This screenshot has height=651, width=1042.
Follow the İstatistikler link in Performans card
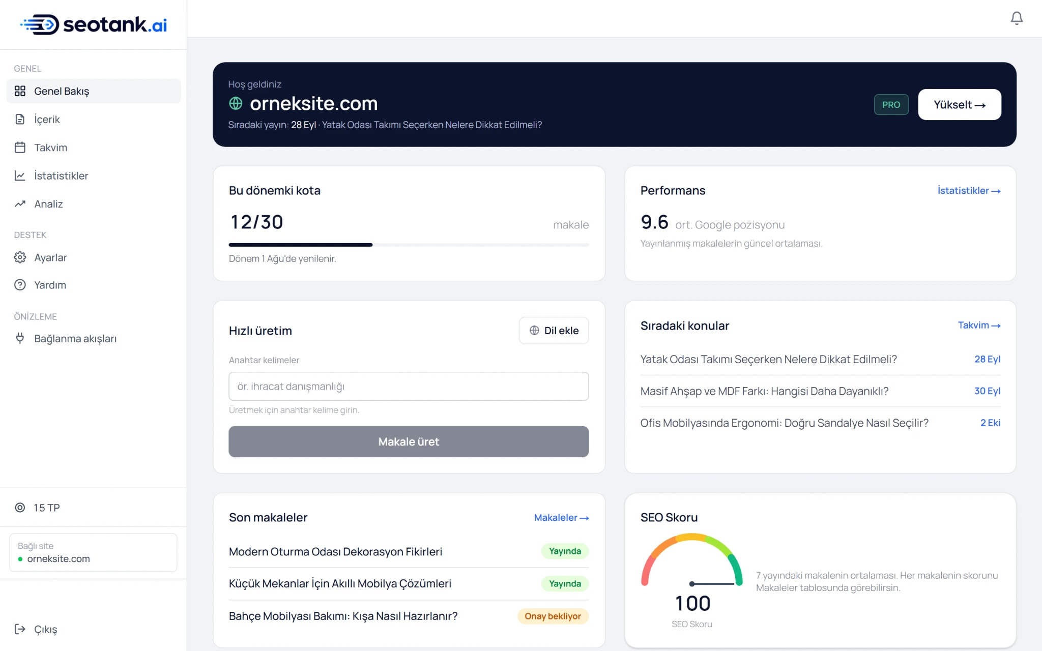969,190
